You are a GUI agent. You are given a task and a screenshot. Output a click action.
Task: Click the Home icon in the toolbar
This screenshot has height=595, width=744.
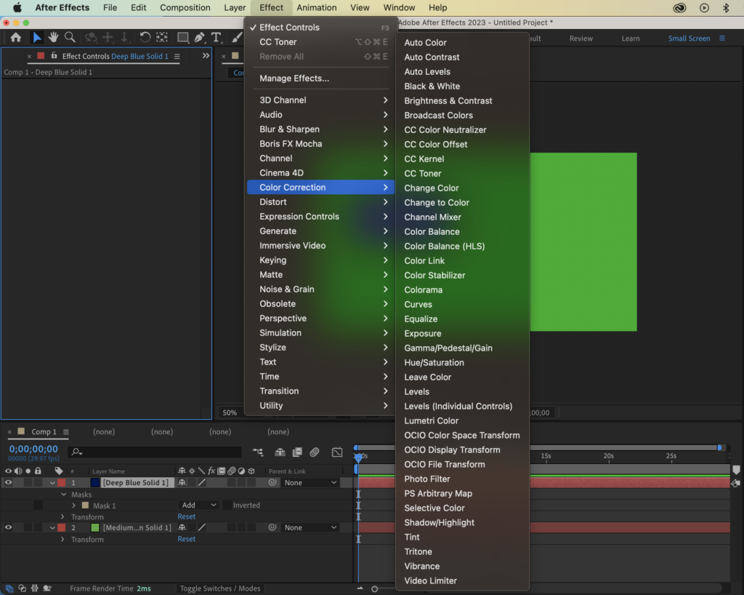click(16, 38)
